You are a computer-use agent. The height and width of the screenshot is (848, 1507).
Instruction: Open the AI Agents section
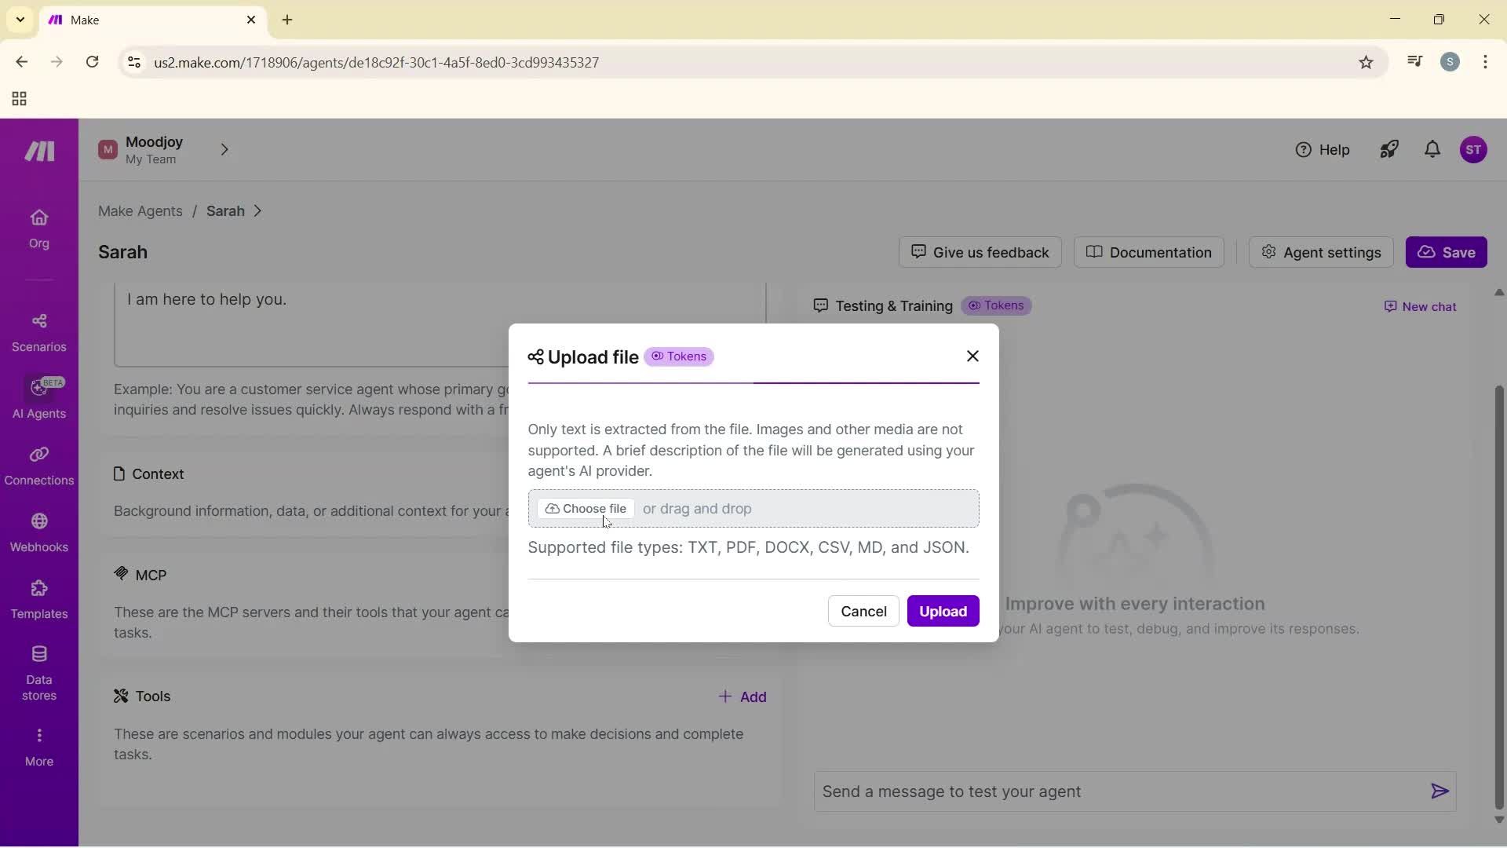[38, 398]
